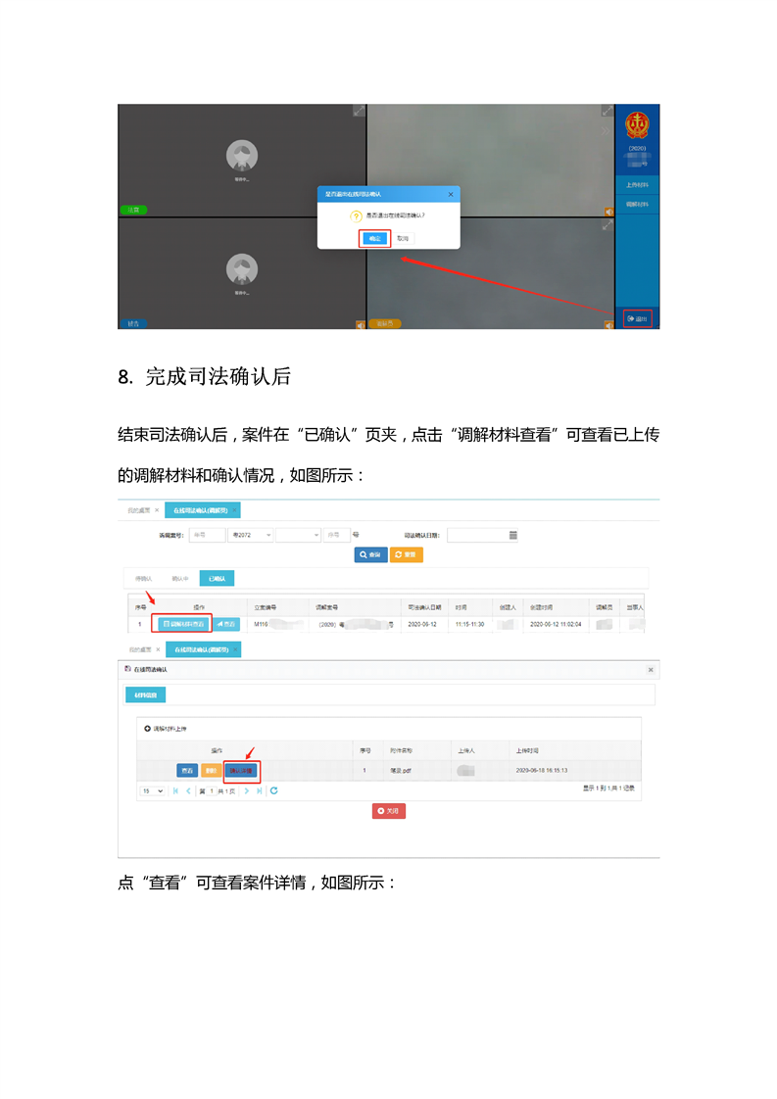Click the 笔录.pdf attachment name

401,770
